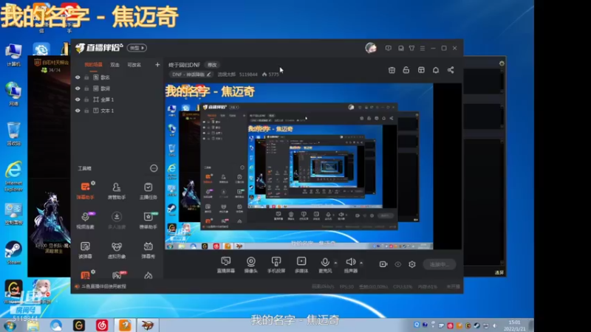Screen dimensions: 591x332
Task: Click the share icon above preview
Action: (x=451, y=70)
